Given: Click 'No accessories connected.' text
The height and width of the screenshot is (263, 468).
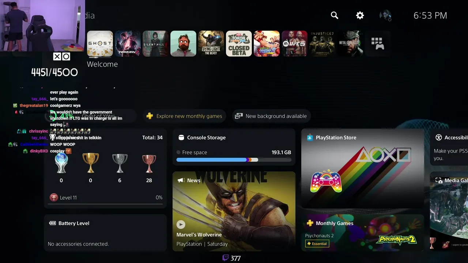Looking at the screenshot, I should [78, 244].
